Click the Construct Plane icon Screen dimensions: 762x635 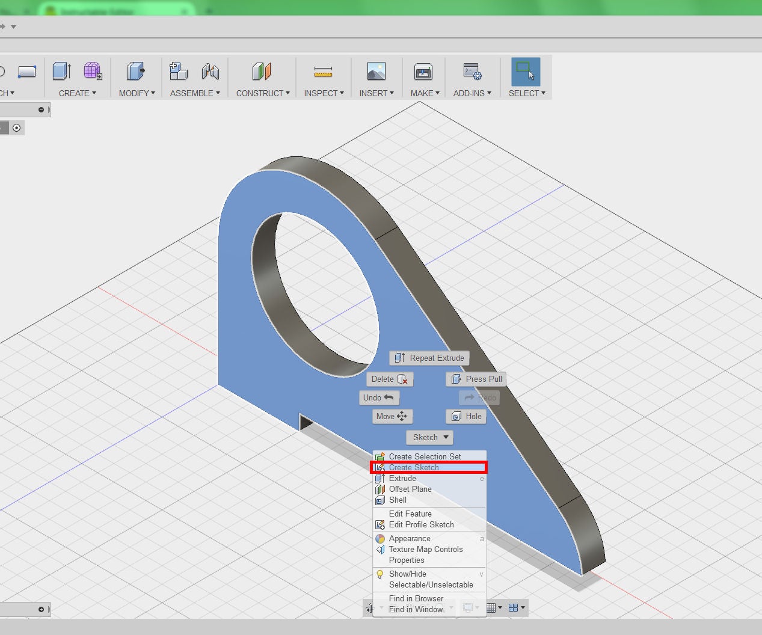pyautogui.click(x=262, y=71)
